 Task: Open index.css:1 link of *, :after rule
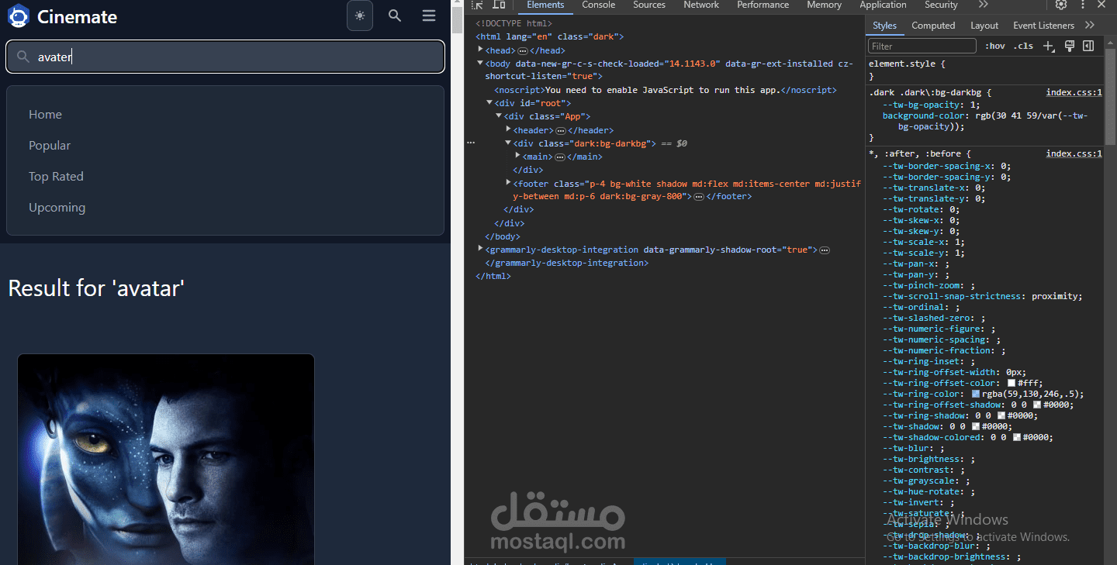click(x=1074, y=153)
